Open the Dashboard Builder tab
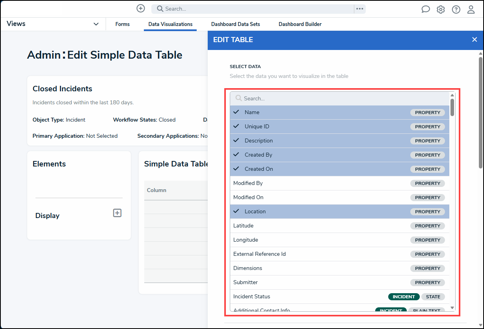The width and height of the screenshot is (484, 329). tap(300, 24)
